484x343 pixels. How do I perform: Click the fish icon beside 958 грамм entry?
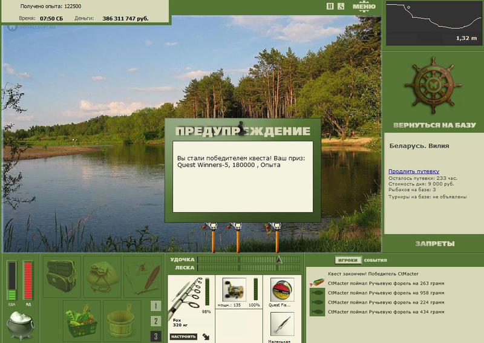tap(317, 293)
